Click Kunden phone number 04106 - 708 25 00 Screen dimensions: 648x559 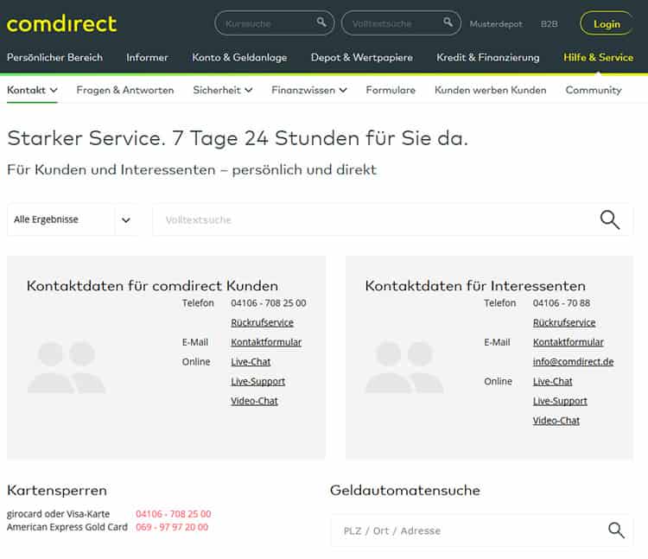[x=269, y=303]
